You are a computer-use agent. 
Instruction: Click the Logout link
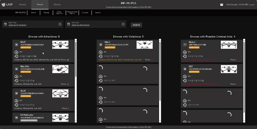pyautogui.click(x=252, y=5)
